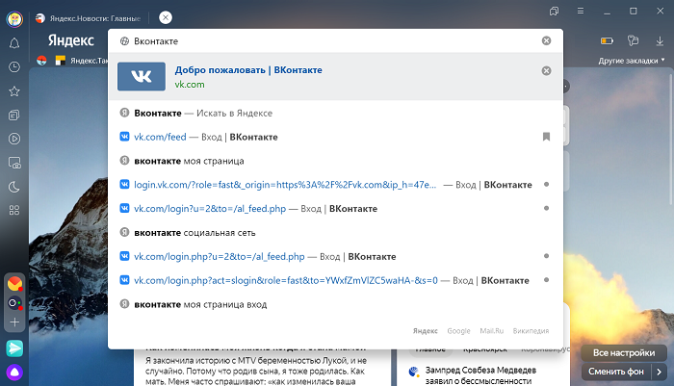
Task: Open browsing history clock icon
Action: click(x=14, y=67)
